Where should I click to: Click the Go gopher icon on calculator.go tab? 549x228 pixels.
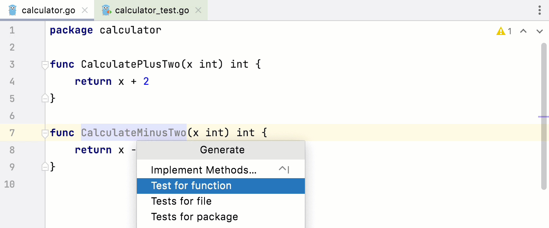pyautogui.click(x=12, y=10)
